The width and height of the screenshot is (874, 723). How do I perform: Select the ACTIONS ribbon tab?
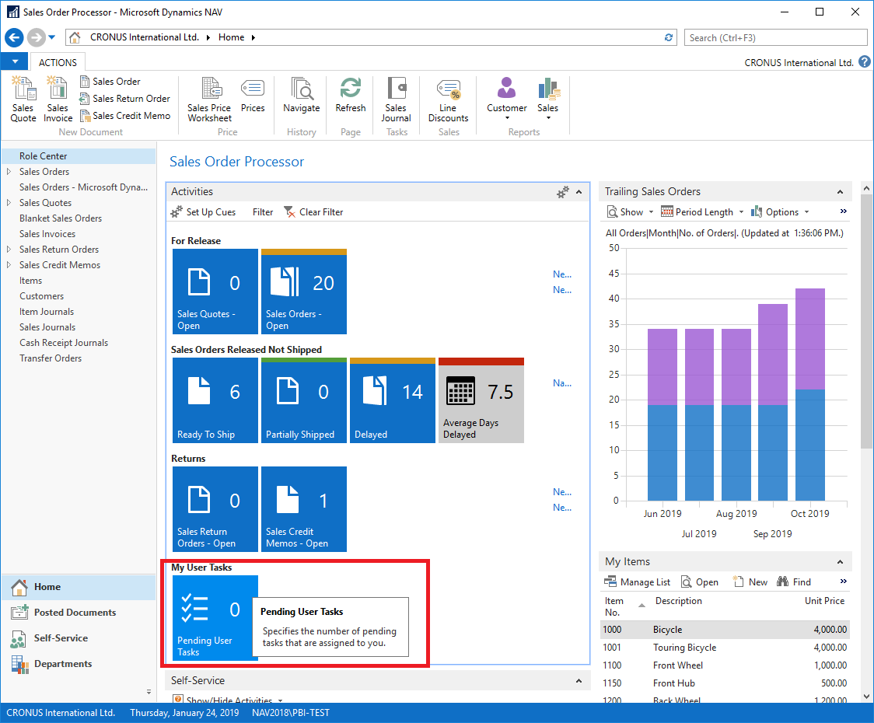pyautogui.click(x=58, y=62)
